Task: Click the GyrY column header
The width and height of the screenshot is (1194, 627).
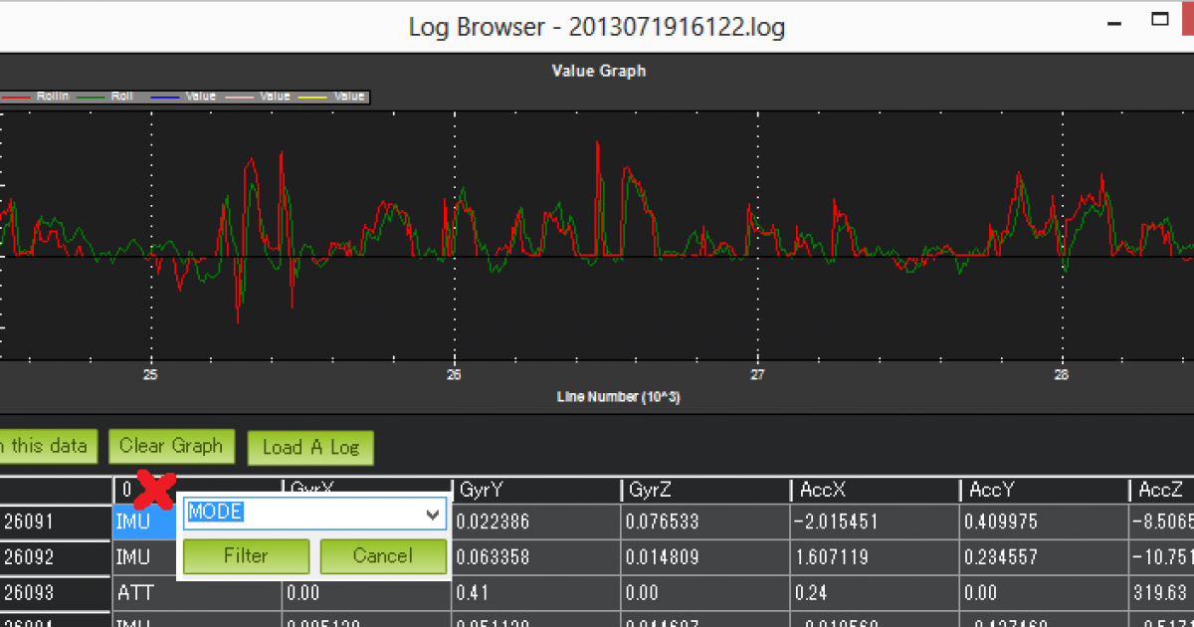Action: [536, 490]
